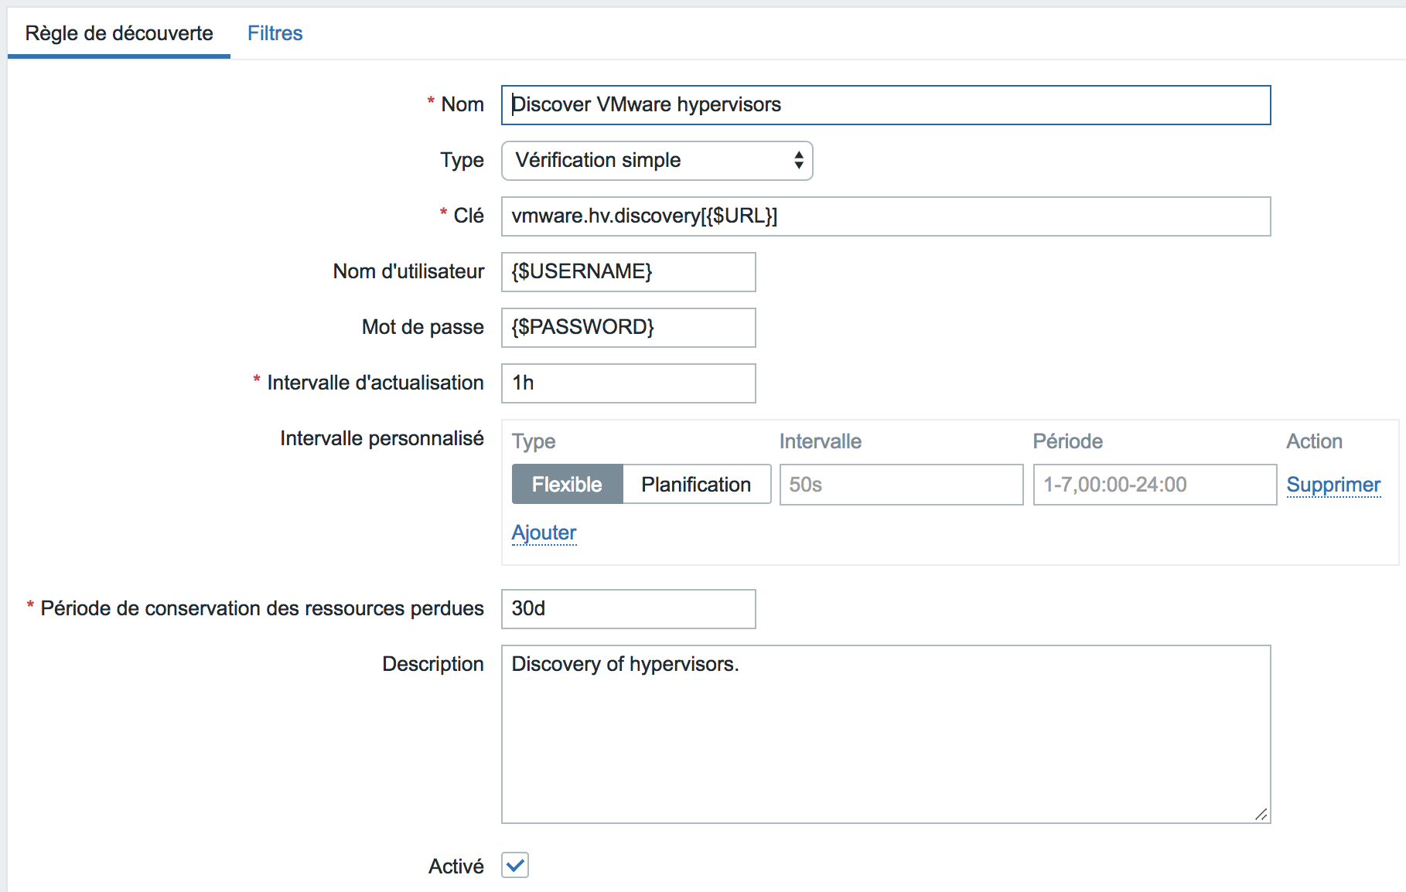Toggle the Activé checkbox
The height and width of the screenshot is (892, 1406).
coord(515,866)
